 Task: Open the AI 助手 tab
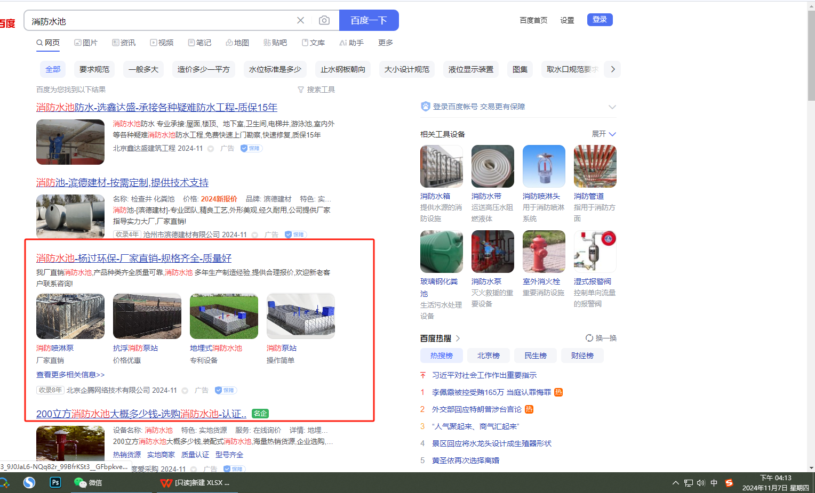(351, 43)
